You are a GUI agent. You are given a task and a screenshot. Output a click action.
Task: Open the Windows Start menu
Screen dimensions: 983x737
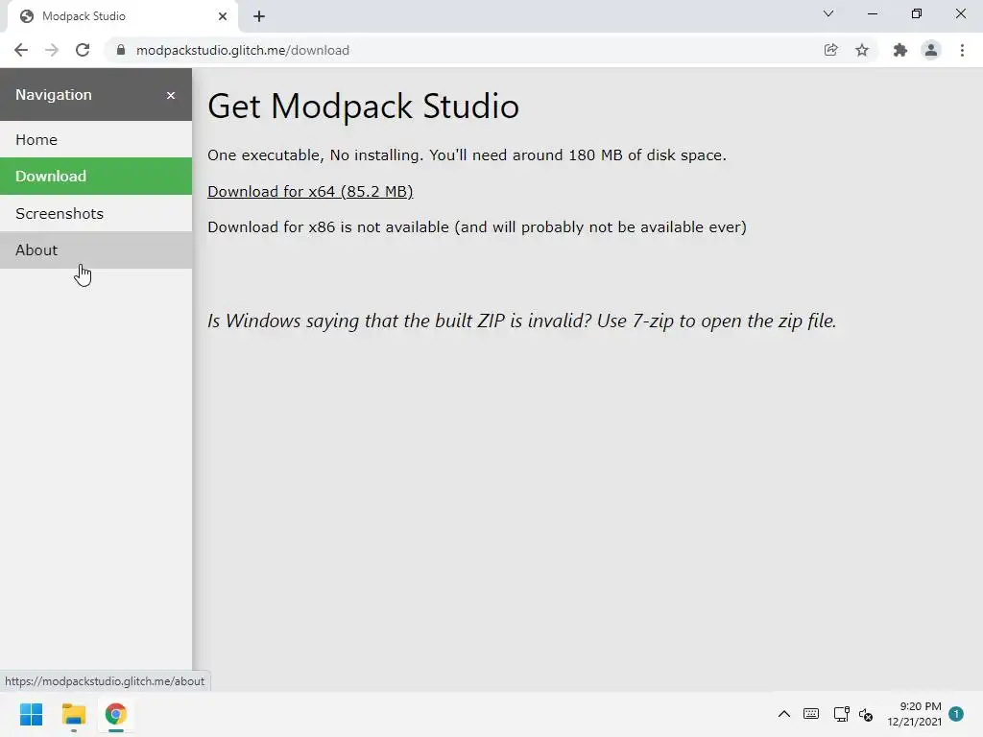click(x=32, y=714)
